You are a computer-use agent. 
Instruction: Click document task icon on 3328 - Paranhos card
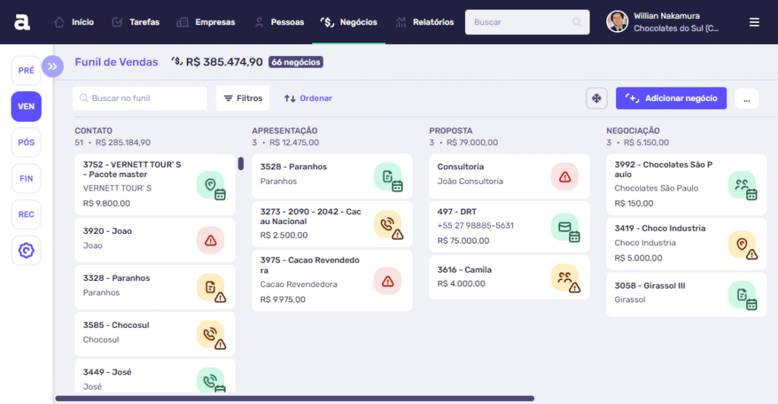[x=211, y=288]
